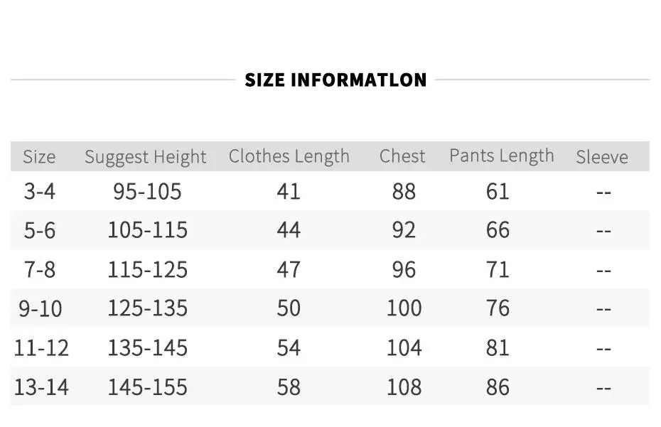Select the Chest column header
661x427 pixels.
click(402, 156)
